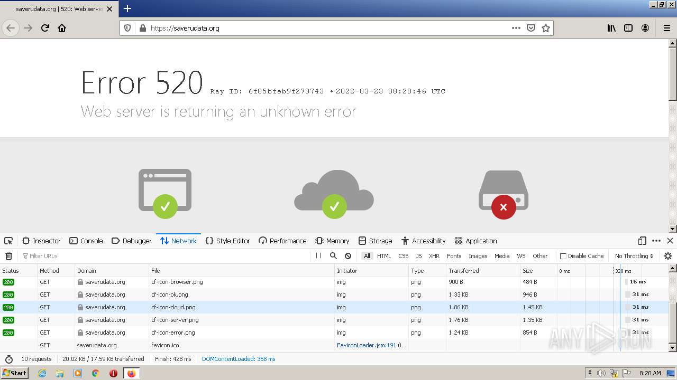
Task: View site security lock information
Action: pyautogui.click(x=142, y=28)
